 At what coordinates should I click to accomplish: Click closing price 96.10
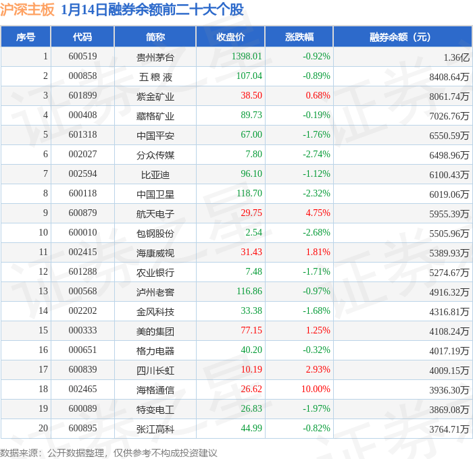pos(251,174)
